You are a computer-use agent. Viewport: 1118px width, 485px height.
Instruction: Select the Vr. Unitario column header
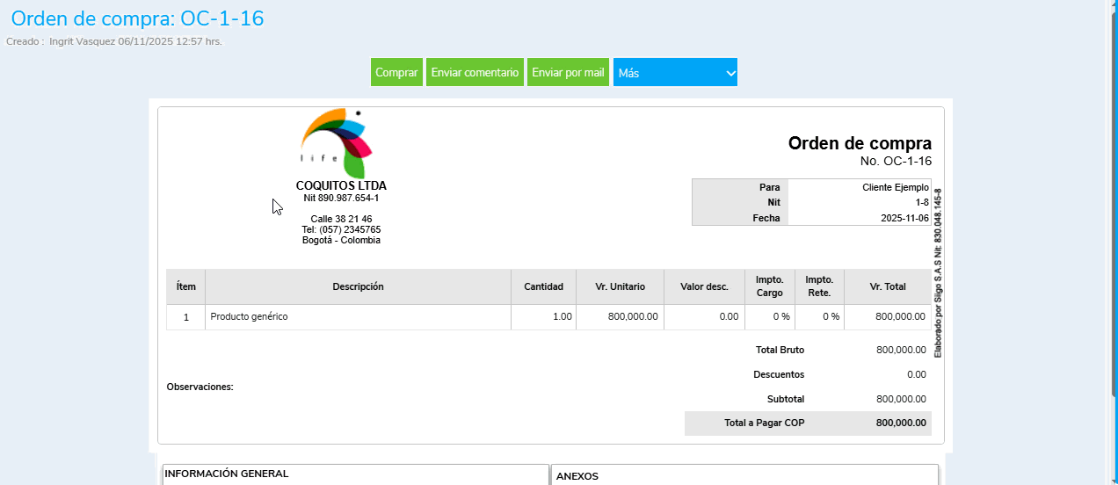coord(620,286)
